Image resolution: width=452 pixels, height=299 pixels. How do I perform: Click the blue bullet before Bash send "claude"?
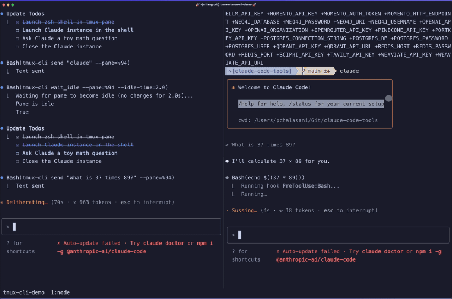click(2, 63)
